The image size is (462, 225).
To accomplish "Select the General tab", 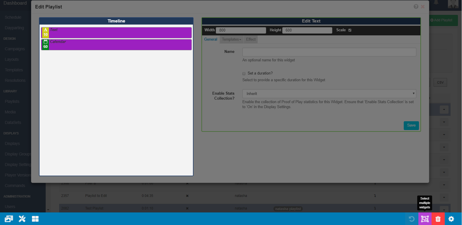I will tap(211, 39).
